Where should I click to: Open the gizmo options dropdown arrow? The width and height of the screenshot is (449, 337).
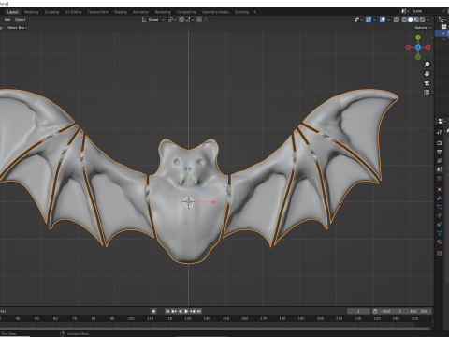[x=374, y=20]
